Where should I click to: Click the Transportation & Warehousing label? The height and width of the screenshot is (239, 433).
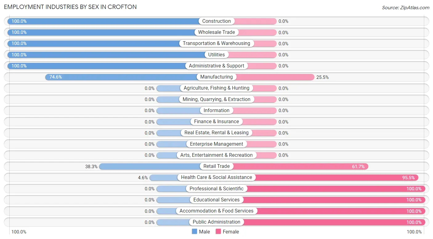coord(216,43)
